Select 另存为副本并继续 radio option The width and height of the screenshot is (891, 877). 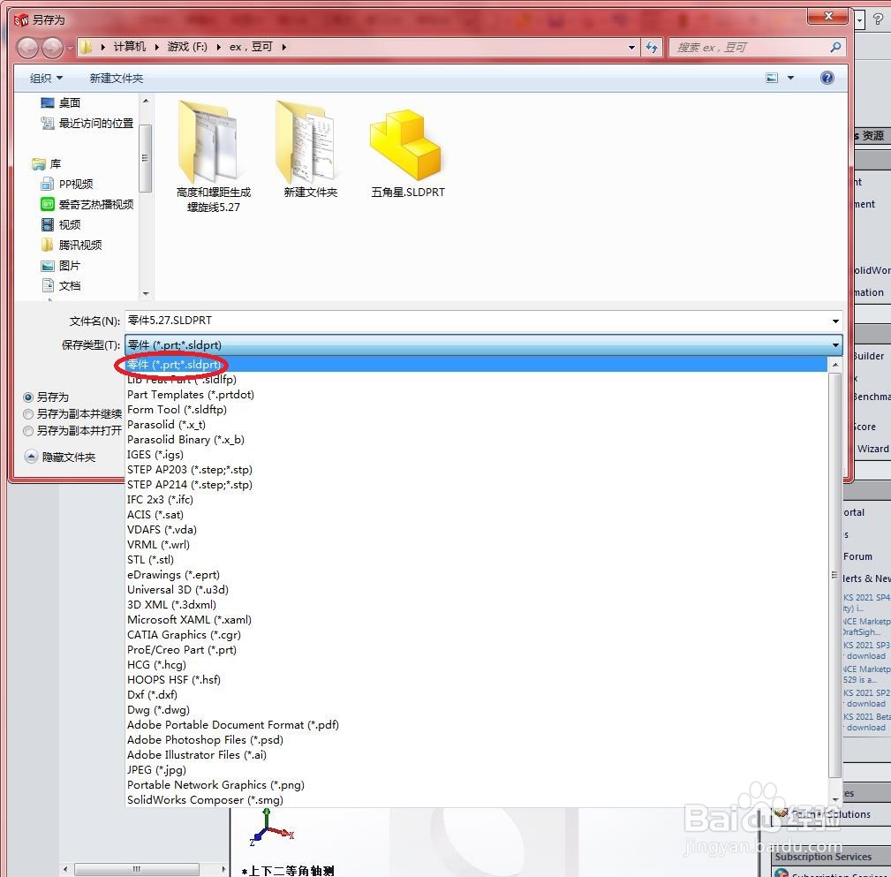tap(72, 414)
